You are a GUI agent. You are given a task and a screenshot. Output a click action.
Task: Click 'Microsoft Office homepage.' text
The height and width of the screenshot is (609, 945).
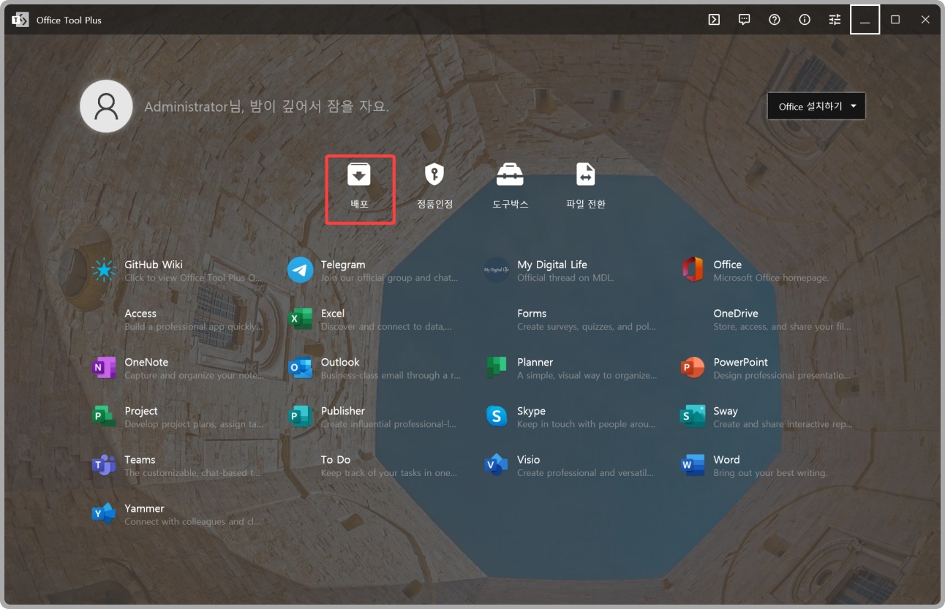(771, 278)
